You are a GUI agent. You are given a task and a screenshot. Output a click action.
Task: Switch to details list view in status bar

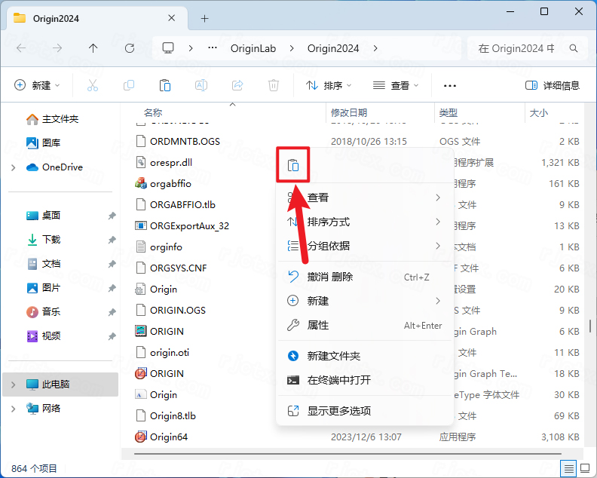click(x=568, y=468)
